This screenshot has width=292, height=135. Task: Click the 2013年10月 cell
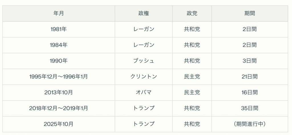[x=58, y=92]
